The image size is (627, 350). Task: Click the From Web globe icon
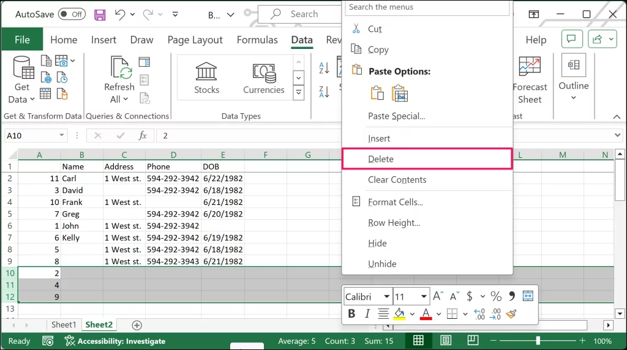point(46,77)
